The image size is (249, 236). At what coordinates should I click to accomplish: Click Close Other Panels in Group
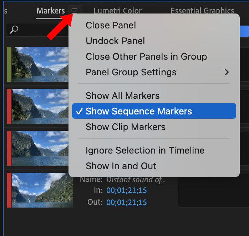[x=146, y=57]
